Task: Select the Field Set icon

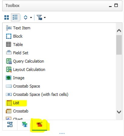Action: [9, 52]
